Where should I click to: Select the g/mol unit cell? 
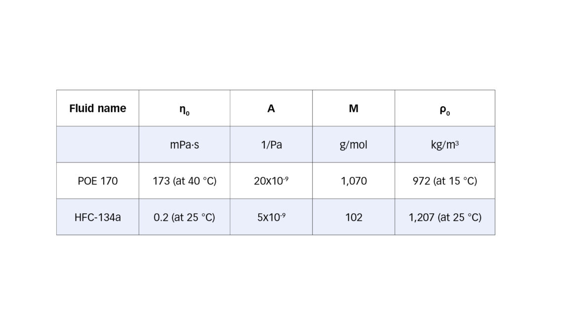(354, 145)
